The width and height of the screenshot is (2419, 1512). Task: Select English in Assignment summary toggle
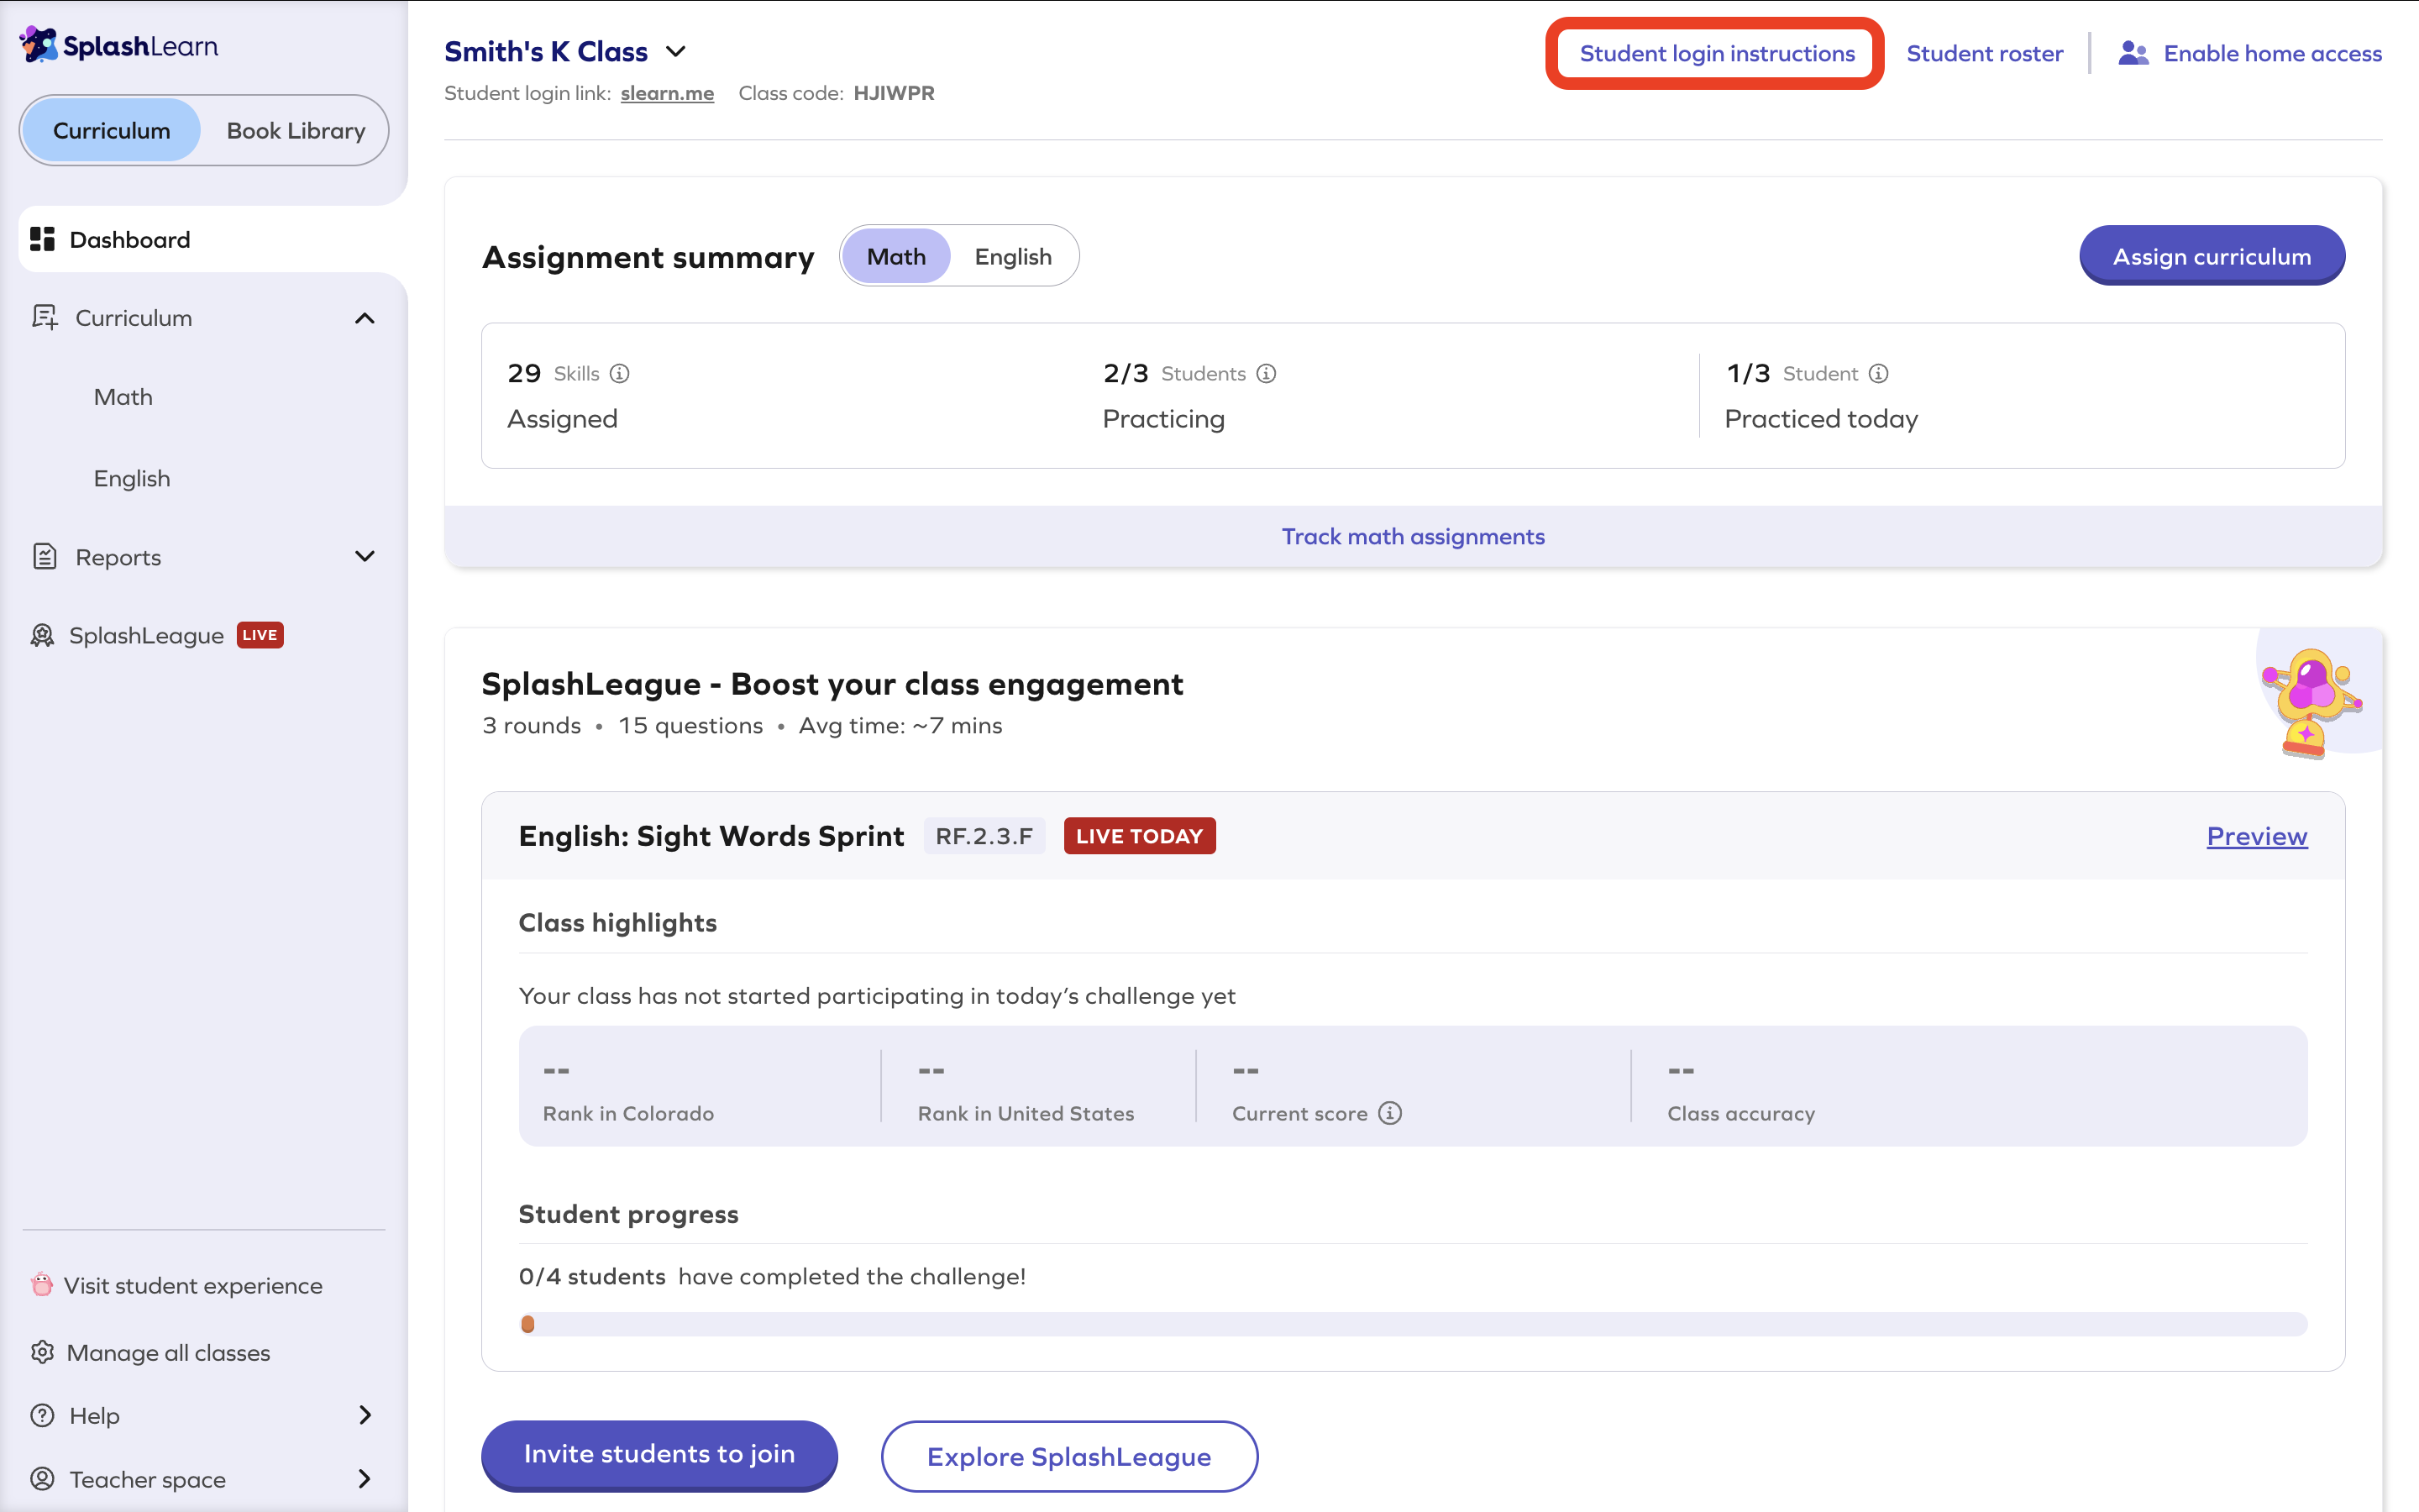1013,256
